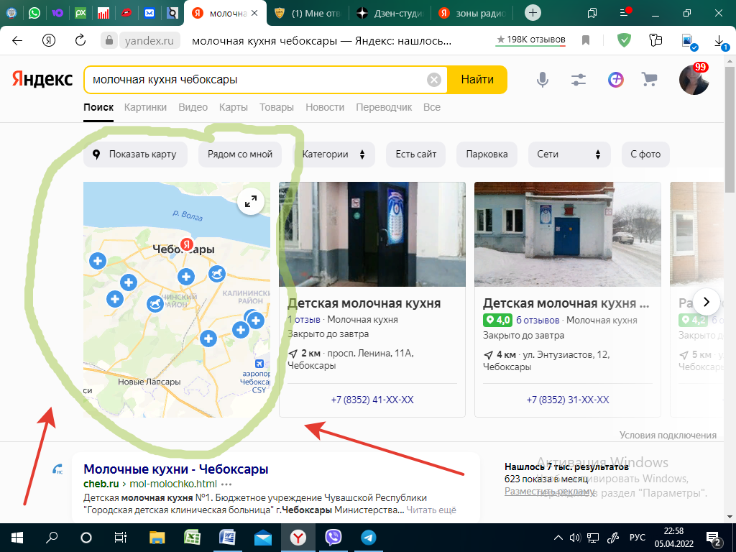Open the new tab plus button
Image resolution: width=736 pixels, height=552 pixels.
tap(533, 13)
